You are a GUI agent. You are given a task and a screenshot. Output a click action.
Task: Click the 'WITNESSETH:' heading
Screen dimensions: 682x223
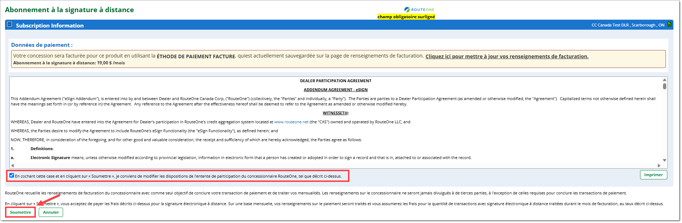click(x=335, y=113)
